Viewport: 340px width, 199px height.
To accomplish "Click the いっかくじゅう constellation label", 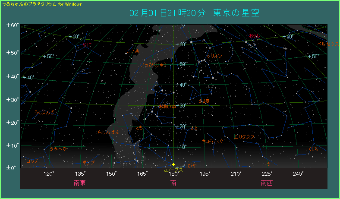I will click(153, 65).
